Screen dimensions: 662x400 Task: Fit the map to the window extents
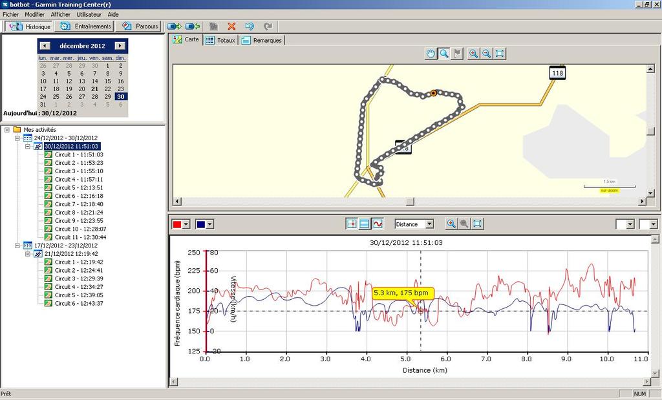[499, 54]
